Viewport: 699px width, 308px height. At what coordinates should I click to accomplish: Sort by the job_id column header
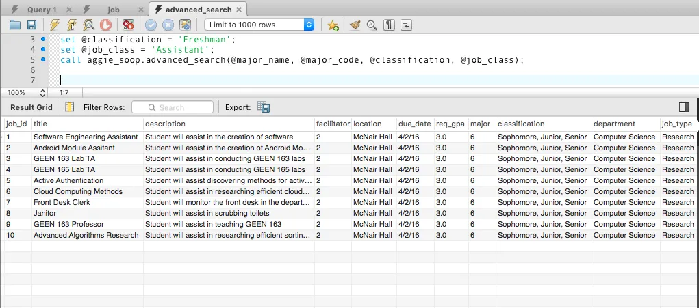(16, 124)
